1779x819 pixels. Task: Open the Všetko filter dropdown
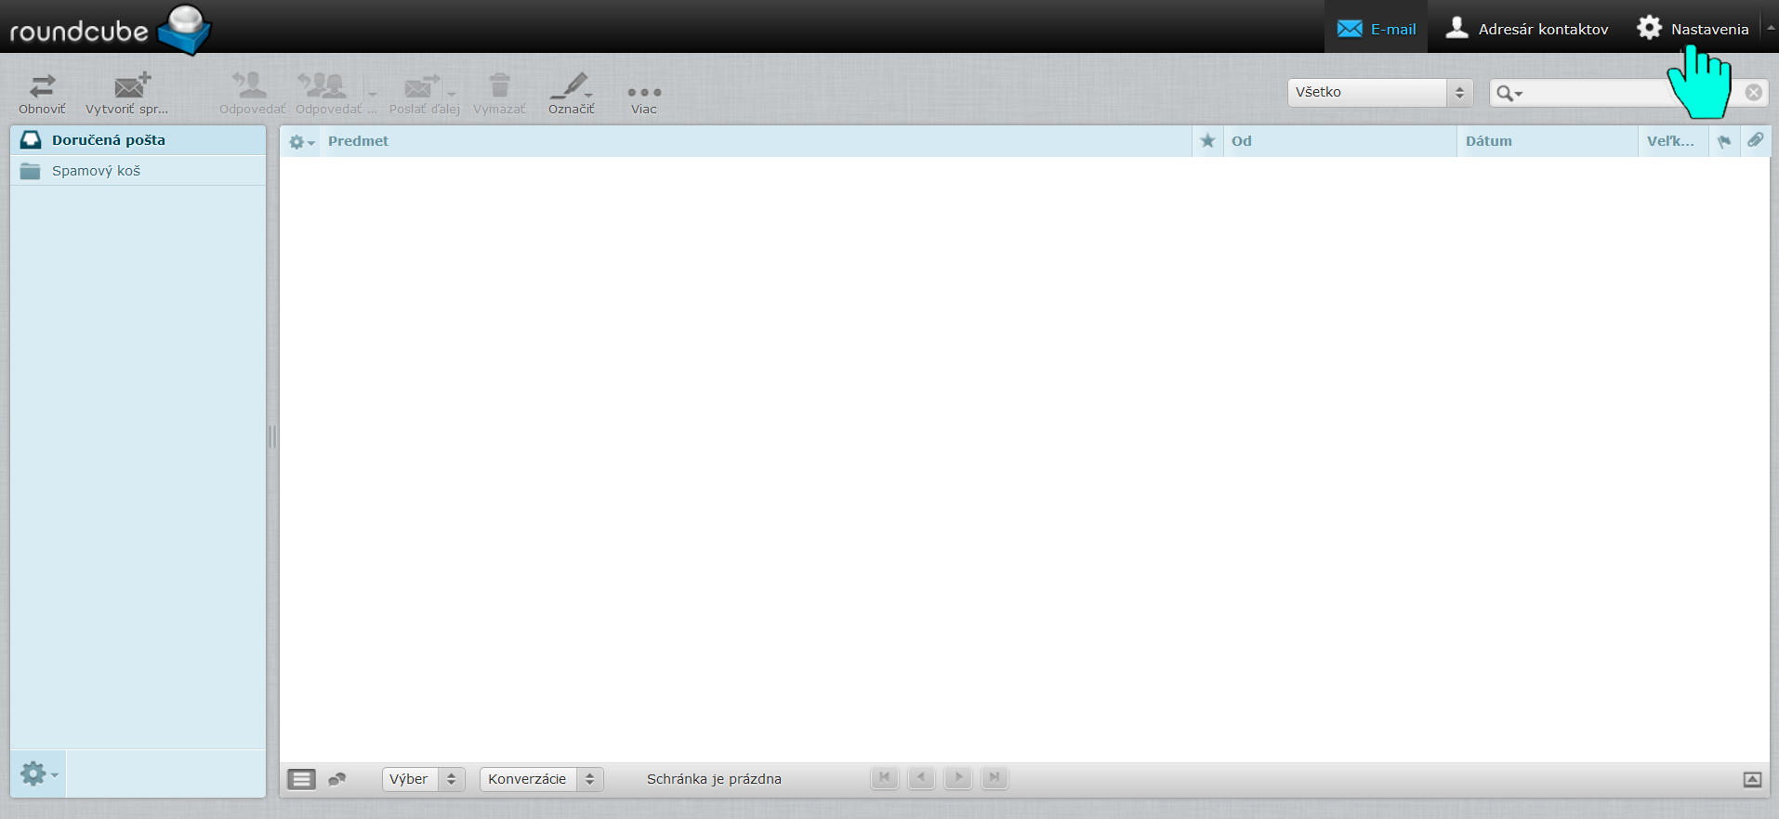[1379, 92]
